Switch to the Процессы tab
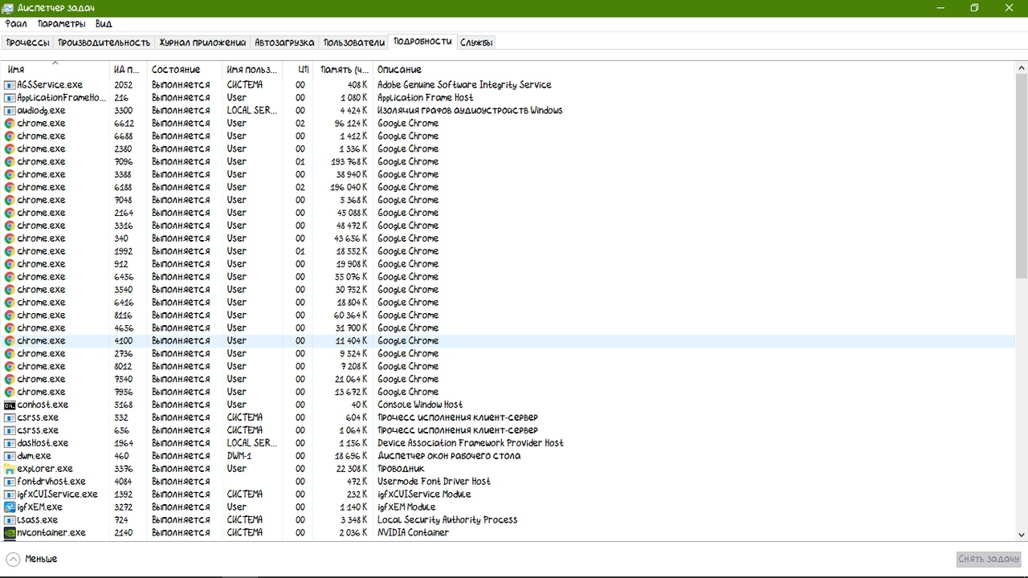The width and height of the screenshot is (1028, 578). click(27, 43)
